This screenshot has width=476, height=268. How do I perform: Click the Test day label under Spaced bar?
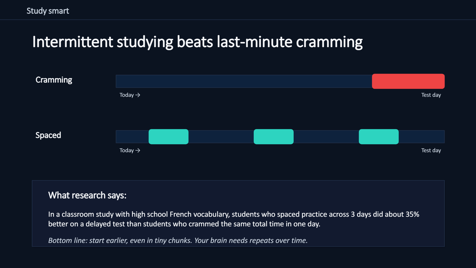point(431,150)
